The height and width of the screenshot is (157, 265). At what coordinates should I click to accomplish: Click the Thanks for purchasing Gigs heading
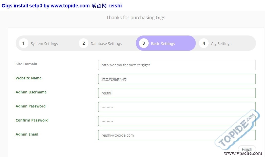(x=136, y=18)
